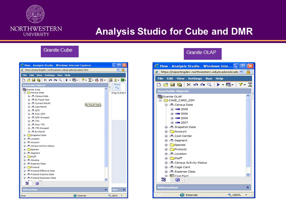286x215 pixels.
Task: Select Current Month in Granite Cube tree
Action: tap(43, 103)
